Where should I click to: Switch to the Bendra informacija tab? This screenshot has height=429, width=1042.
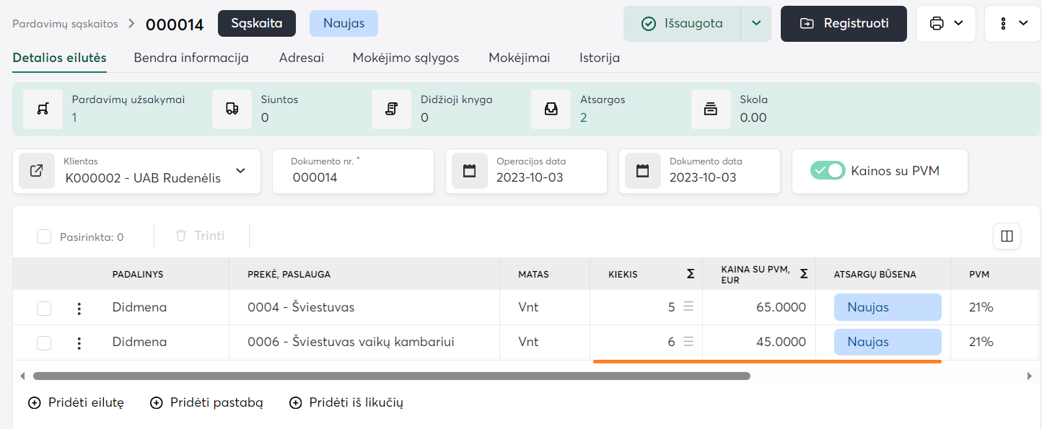tap(191, 58)
